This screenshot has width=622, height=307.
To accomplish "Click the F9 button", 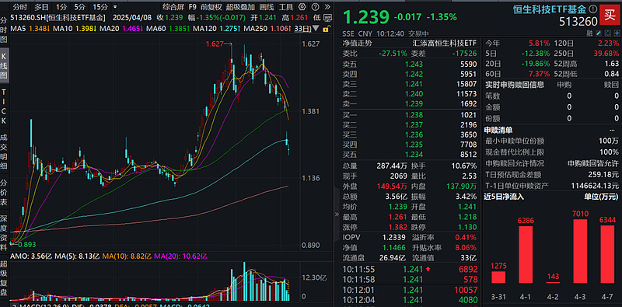I will point(192,7).
